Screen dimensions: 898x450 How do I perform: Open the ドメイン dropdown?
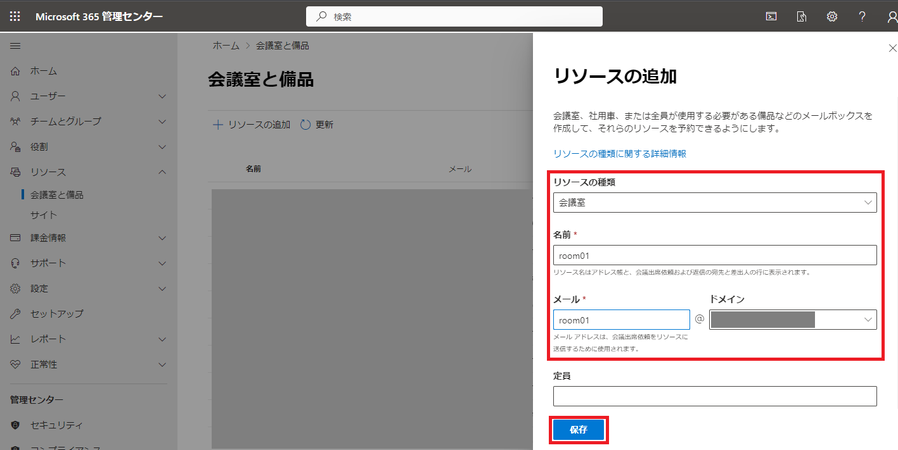[x=793, y=320]
